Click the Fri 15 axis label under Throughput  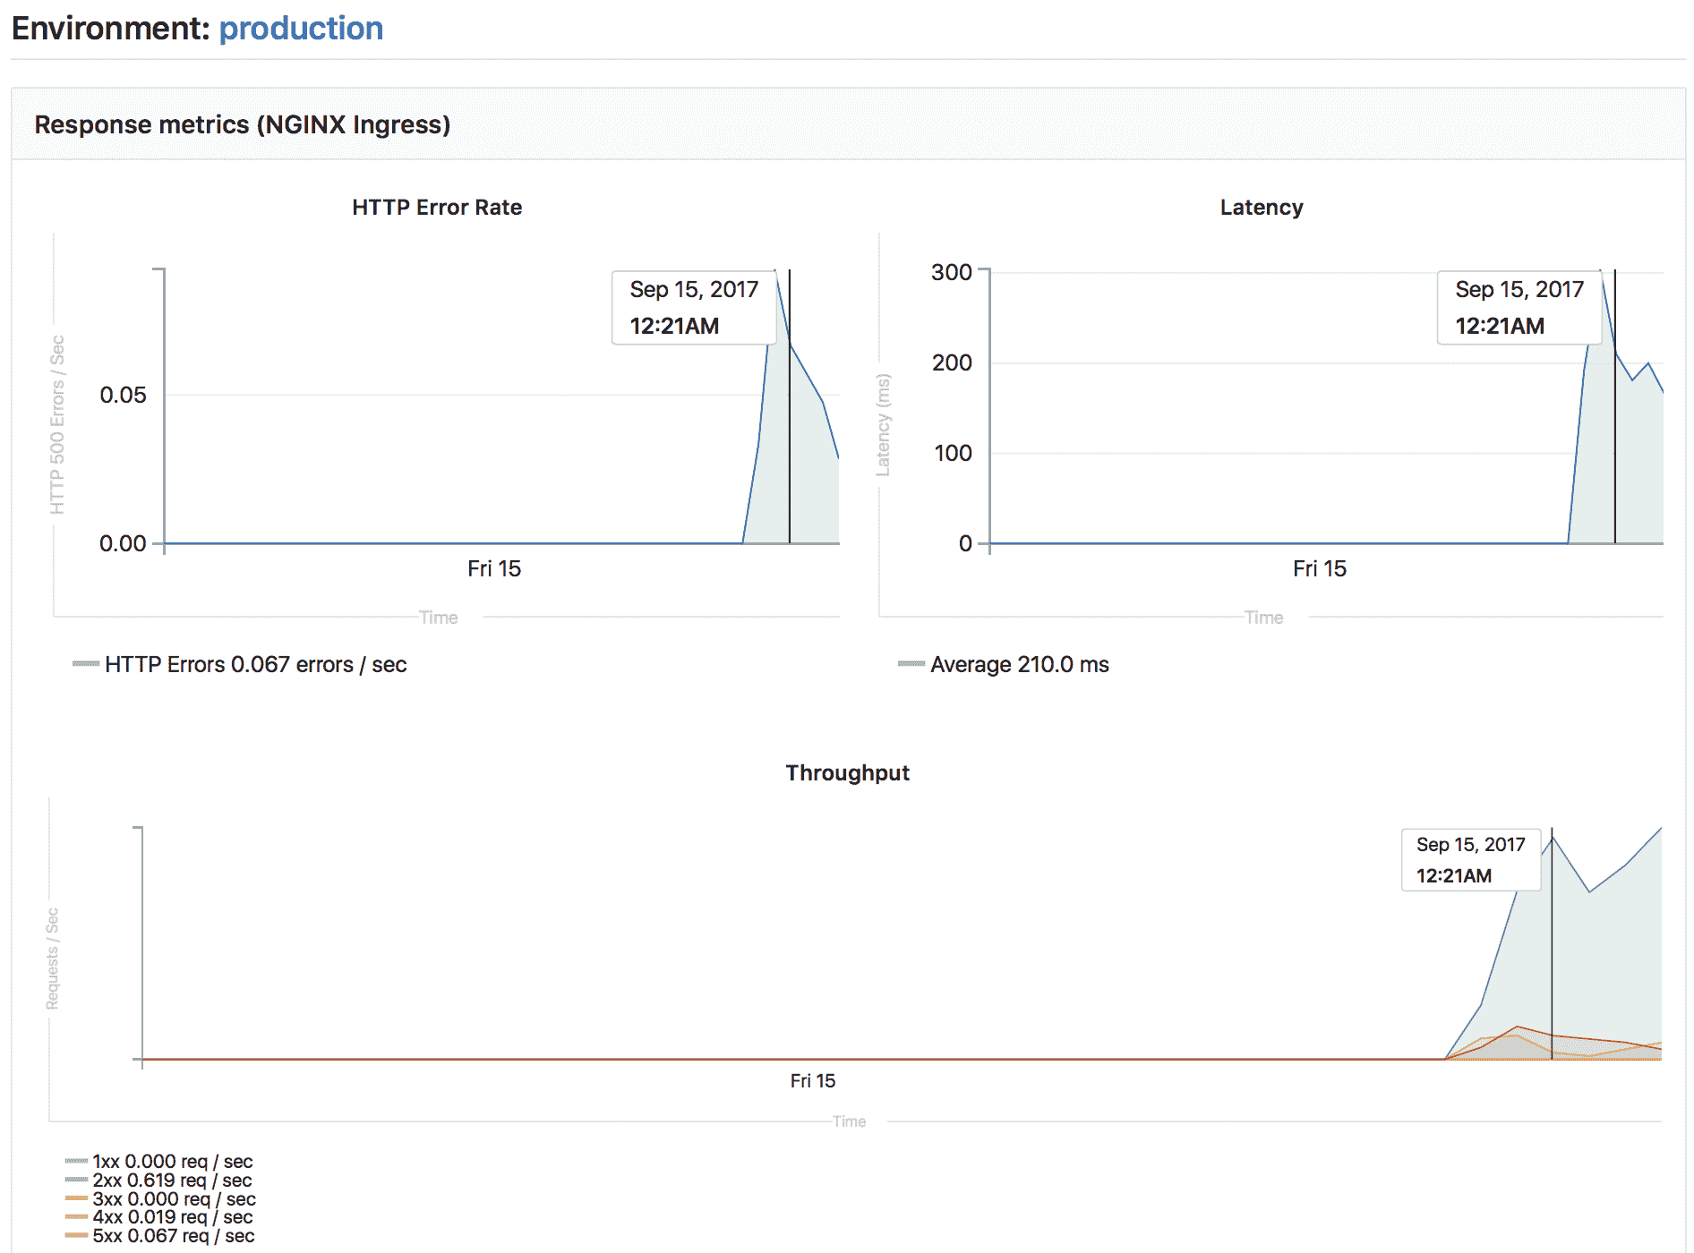tap(811, 1080)
